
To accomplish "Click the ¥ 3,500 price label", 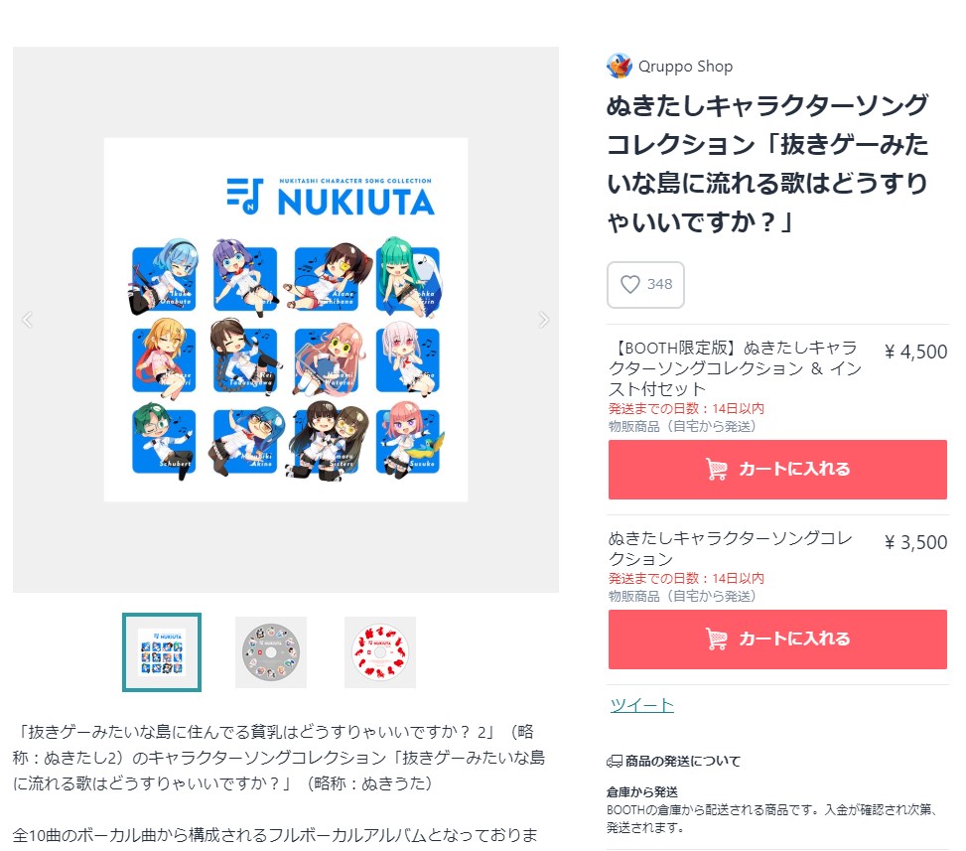I will click(x=915, y=542).
